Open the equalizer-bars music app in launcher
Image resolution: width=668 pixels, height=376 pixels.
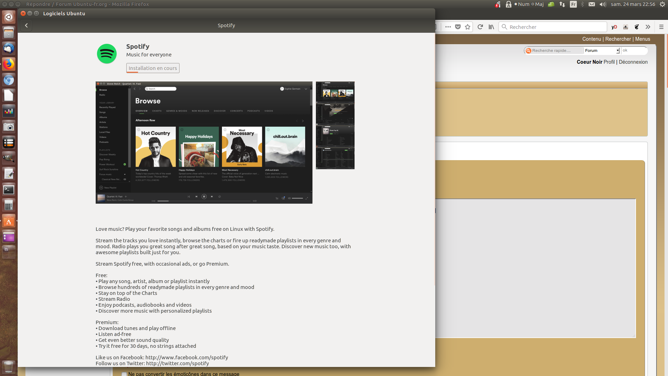tap(9, 111)
